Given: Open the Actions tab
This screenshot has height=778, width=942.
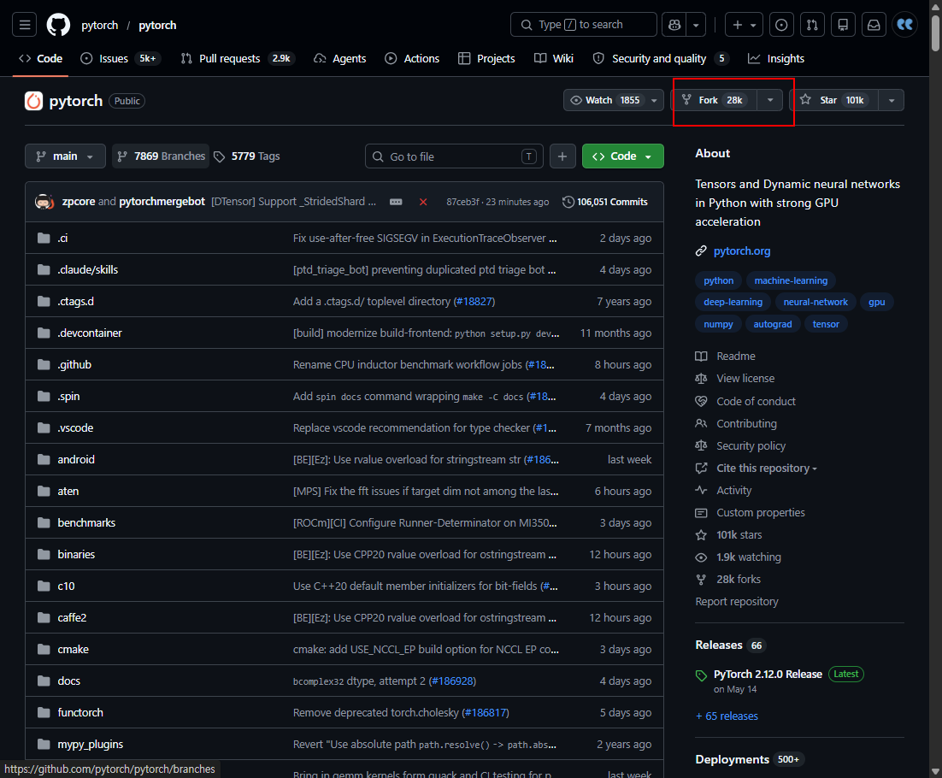Looking at the screenshot, I should (x=412, y=58).
